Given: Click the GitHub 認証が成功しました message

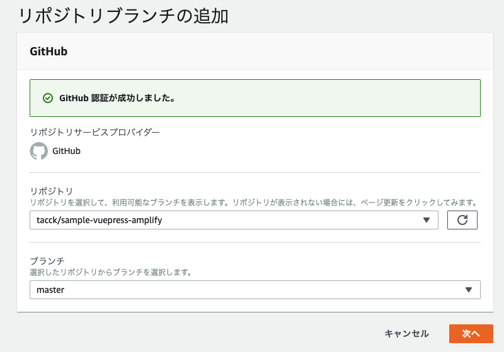Looking at the screenshot, I should [117, 98].
